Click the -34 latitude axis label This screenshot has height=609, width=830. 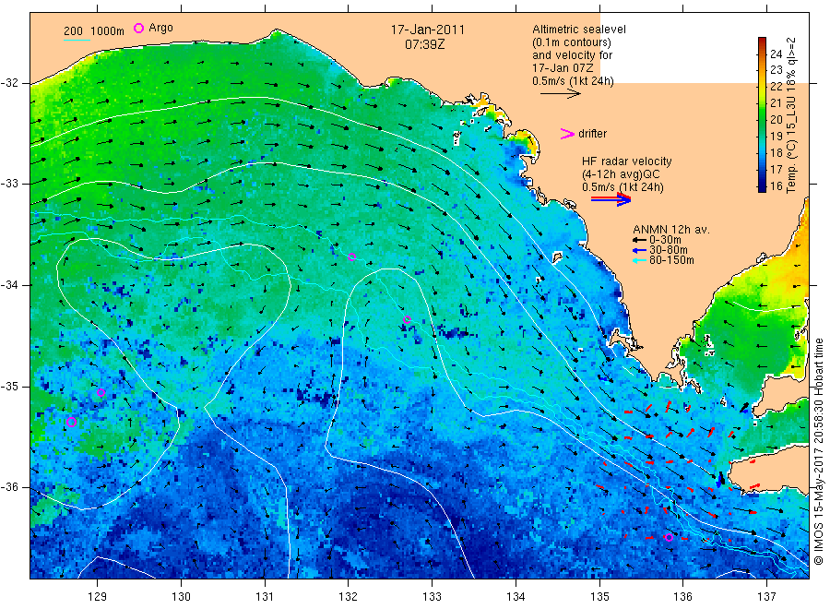(x=9, y=285)
